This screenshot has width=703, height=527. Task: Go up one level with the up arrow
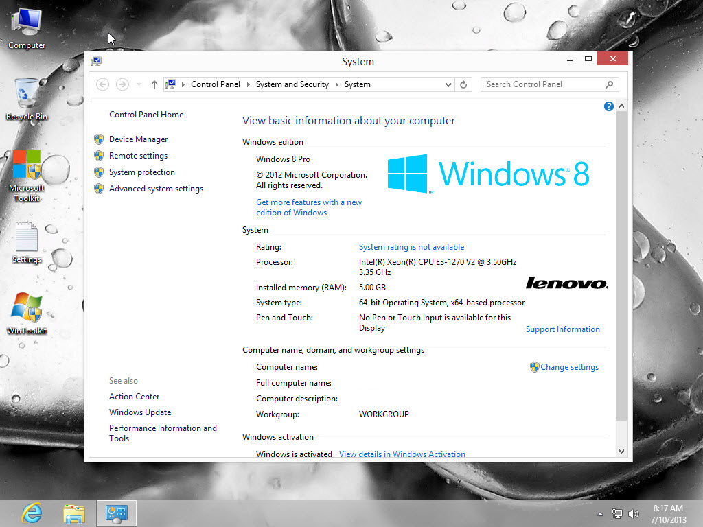pyautogui.click(x=154, y=84)
